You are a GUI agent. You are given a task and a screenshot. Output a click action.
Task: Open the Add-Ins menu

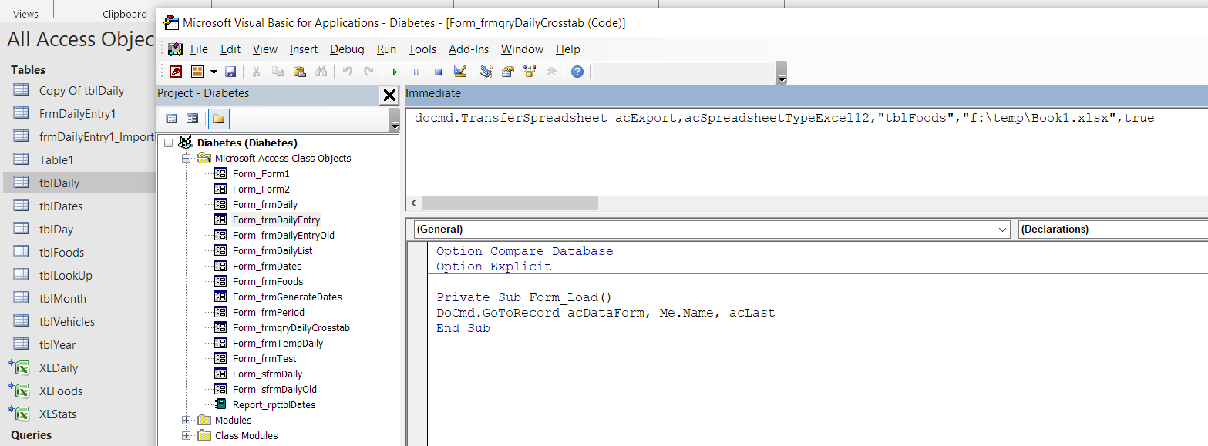pyautogui.click(x=469, y=49)
